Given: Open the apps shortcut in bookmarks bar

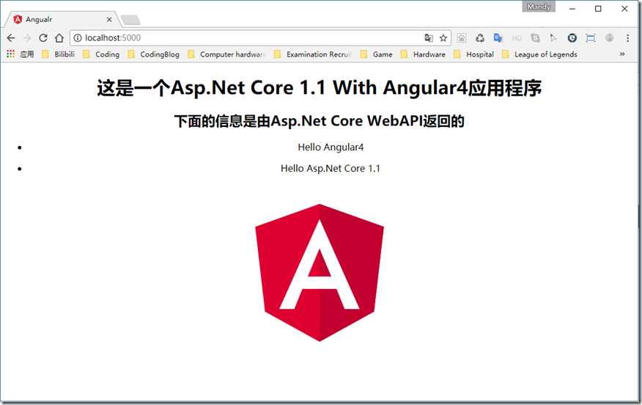Looking at the screenshot, I should coord(21,54).
